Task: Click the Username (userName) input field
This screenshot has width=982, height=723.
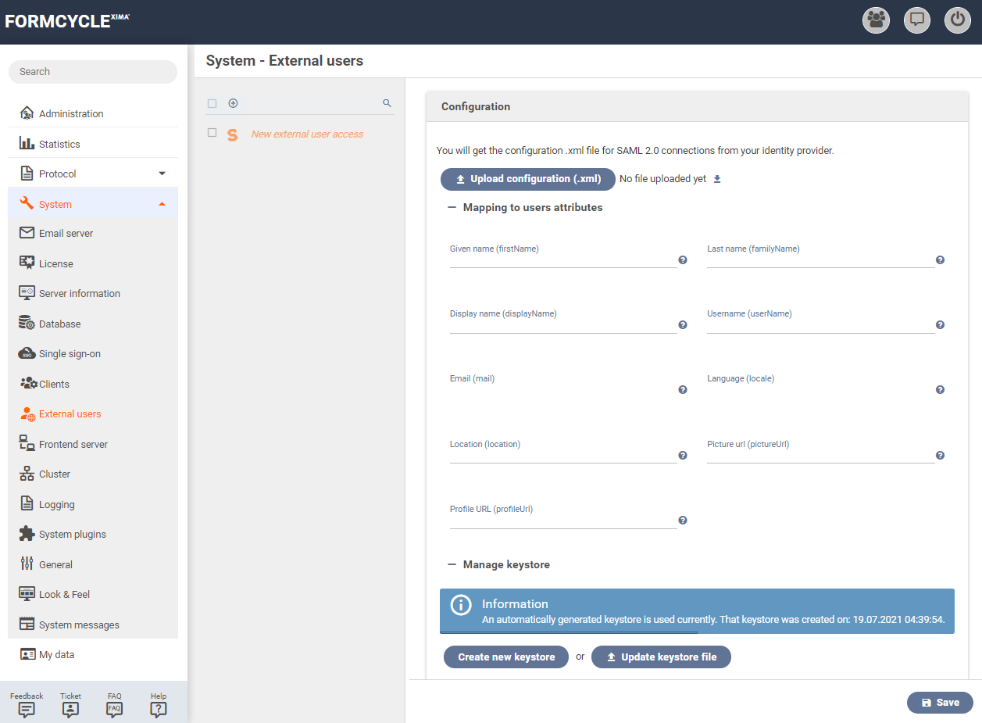Action: (820, 326)
